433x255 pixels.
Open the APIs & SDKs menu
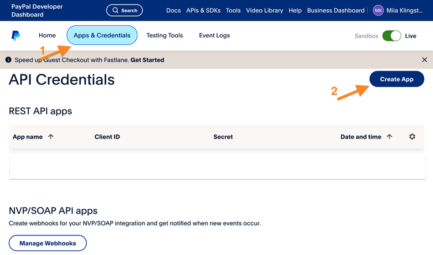click(x=203, y=10)
